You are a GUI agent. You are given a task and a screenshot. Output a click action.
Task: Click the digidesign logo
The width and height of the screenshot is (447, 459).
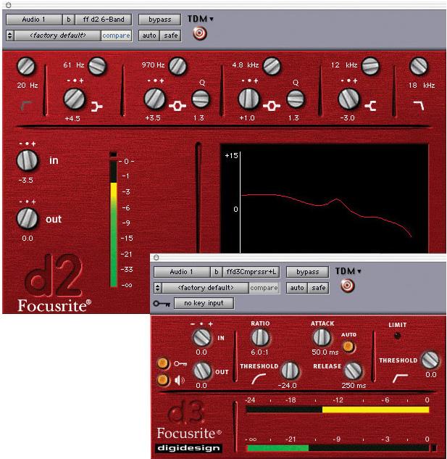[188, 448]
